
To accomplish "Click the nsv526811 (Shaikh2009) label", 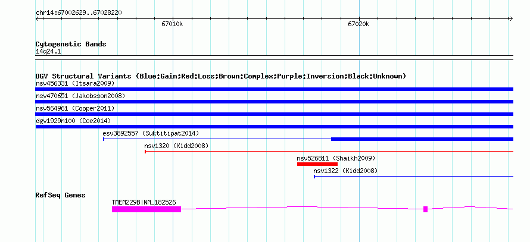I will (x=336, y=158).
